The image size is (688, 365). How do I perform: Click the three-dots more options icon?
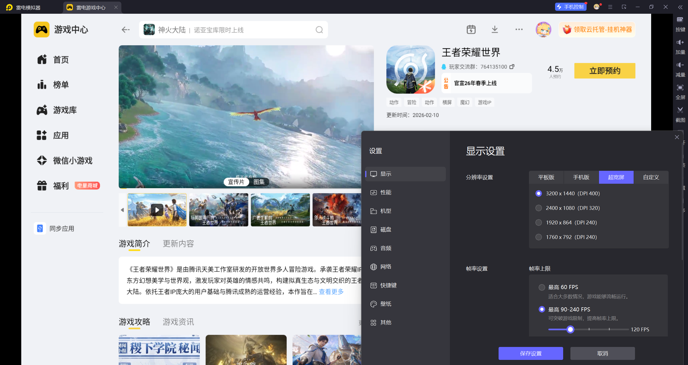pos(519,29)
